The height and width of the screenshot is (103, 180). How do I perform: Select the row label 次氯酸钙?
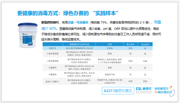pos(52,68)
